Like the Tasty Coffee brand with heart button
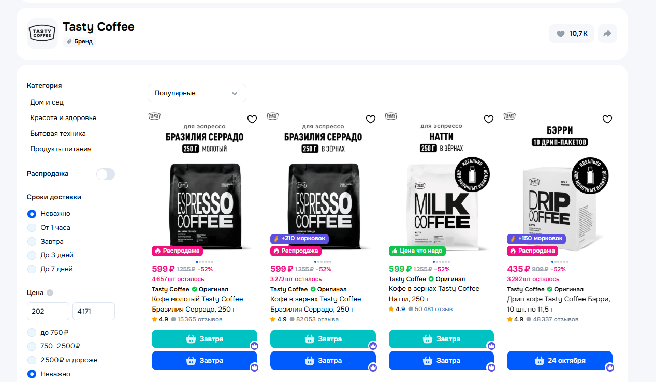Viewport: 656px width, 382px height. (571, 34)
